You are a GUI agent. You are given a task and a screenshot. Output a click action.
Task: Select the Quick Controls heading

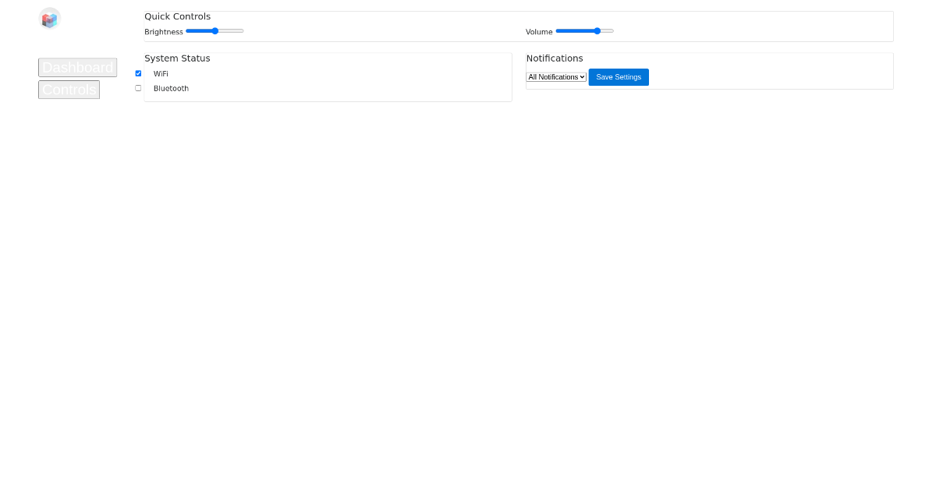click(x=177, y=16)
